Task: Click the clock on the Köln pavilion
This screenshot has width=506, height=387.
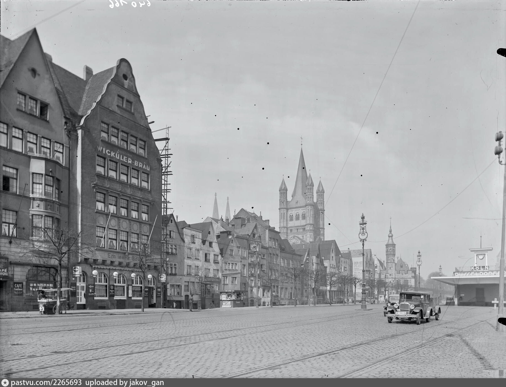Action: [481, 257]
